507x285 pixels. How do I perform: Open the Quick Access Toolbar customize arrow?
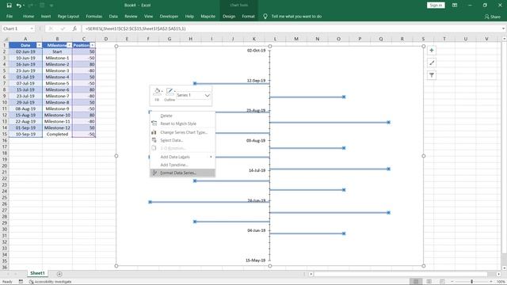click(51, 6)
